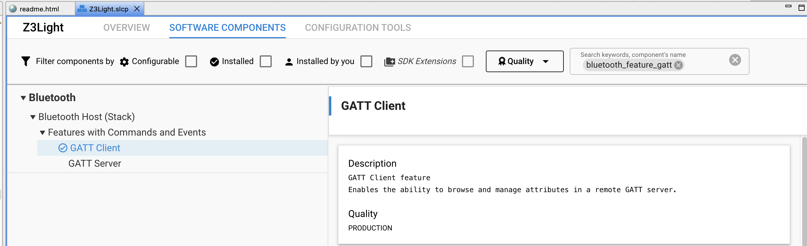Open the CONFIGURATION TOOLS tab
807x246 pixels.
point(358,28)
